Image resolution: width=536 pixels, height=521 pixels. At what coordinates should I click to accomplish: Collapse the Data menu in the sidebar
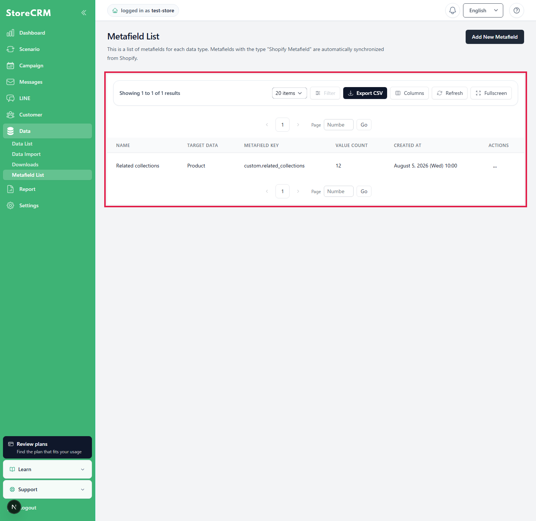pos(47,131)
